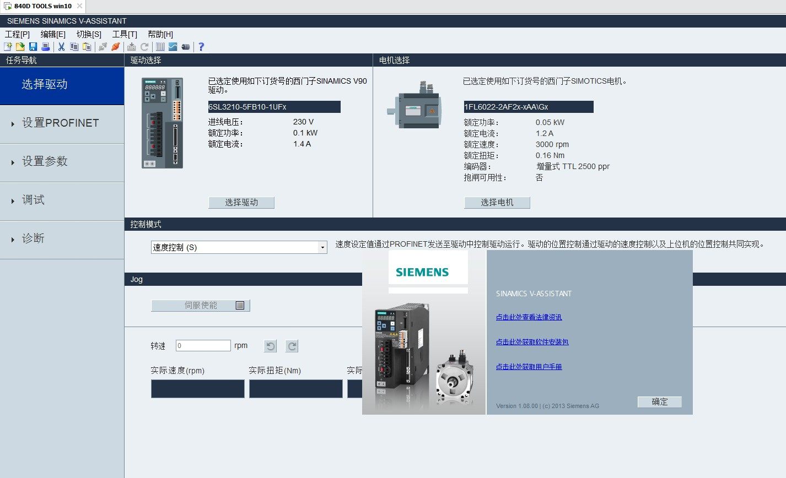Click the 选择电机 button

pos(497,203)
